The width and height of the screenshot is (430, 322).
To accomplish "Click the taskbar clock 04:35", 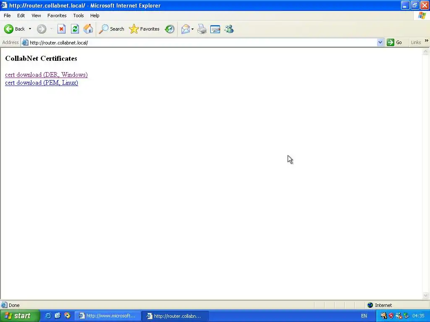I will [418, 316].
